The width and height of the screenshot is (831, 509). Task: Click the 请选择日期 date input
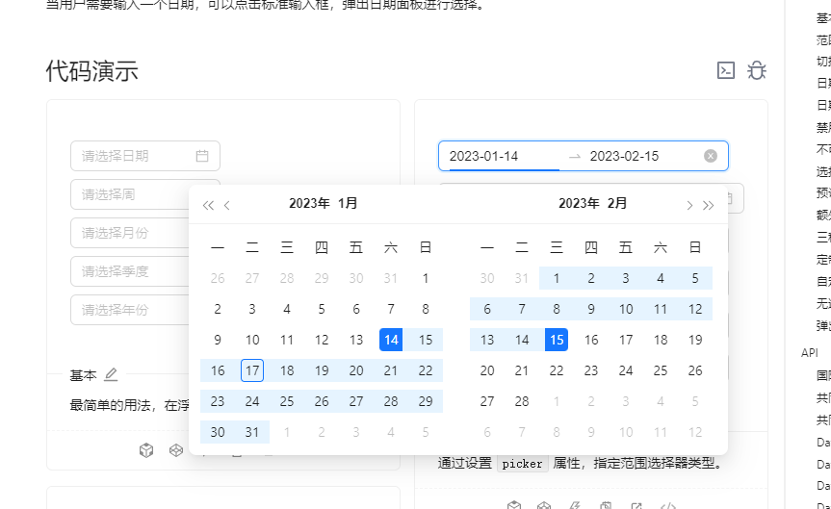click(145, 156)
